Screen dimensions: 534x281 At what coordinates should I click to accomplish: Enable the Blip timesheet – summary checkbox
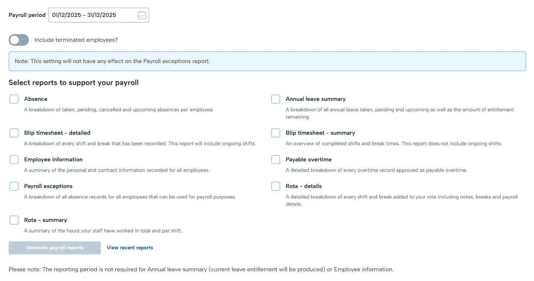pyautogui.click(x=276, y=133)
